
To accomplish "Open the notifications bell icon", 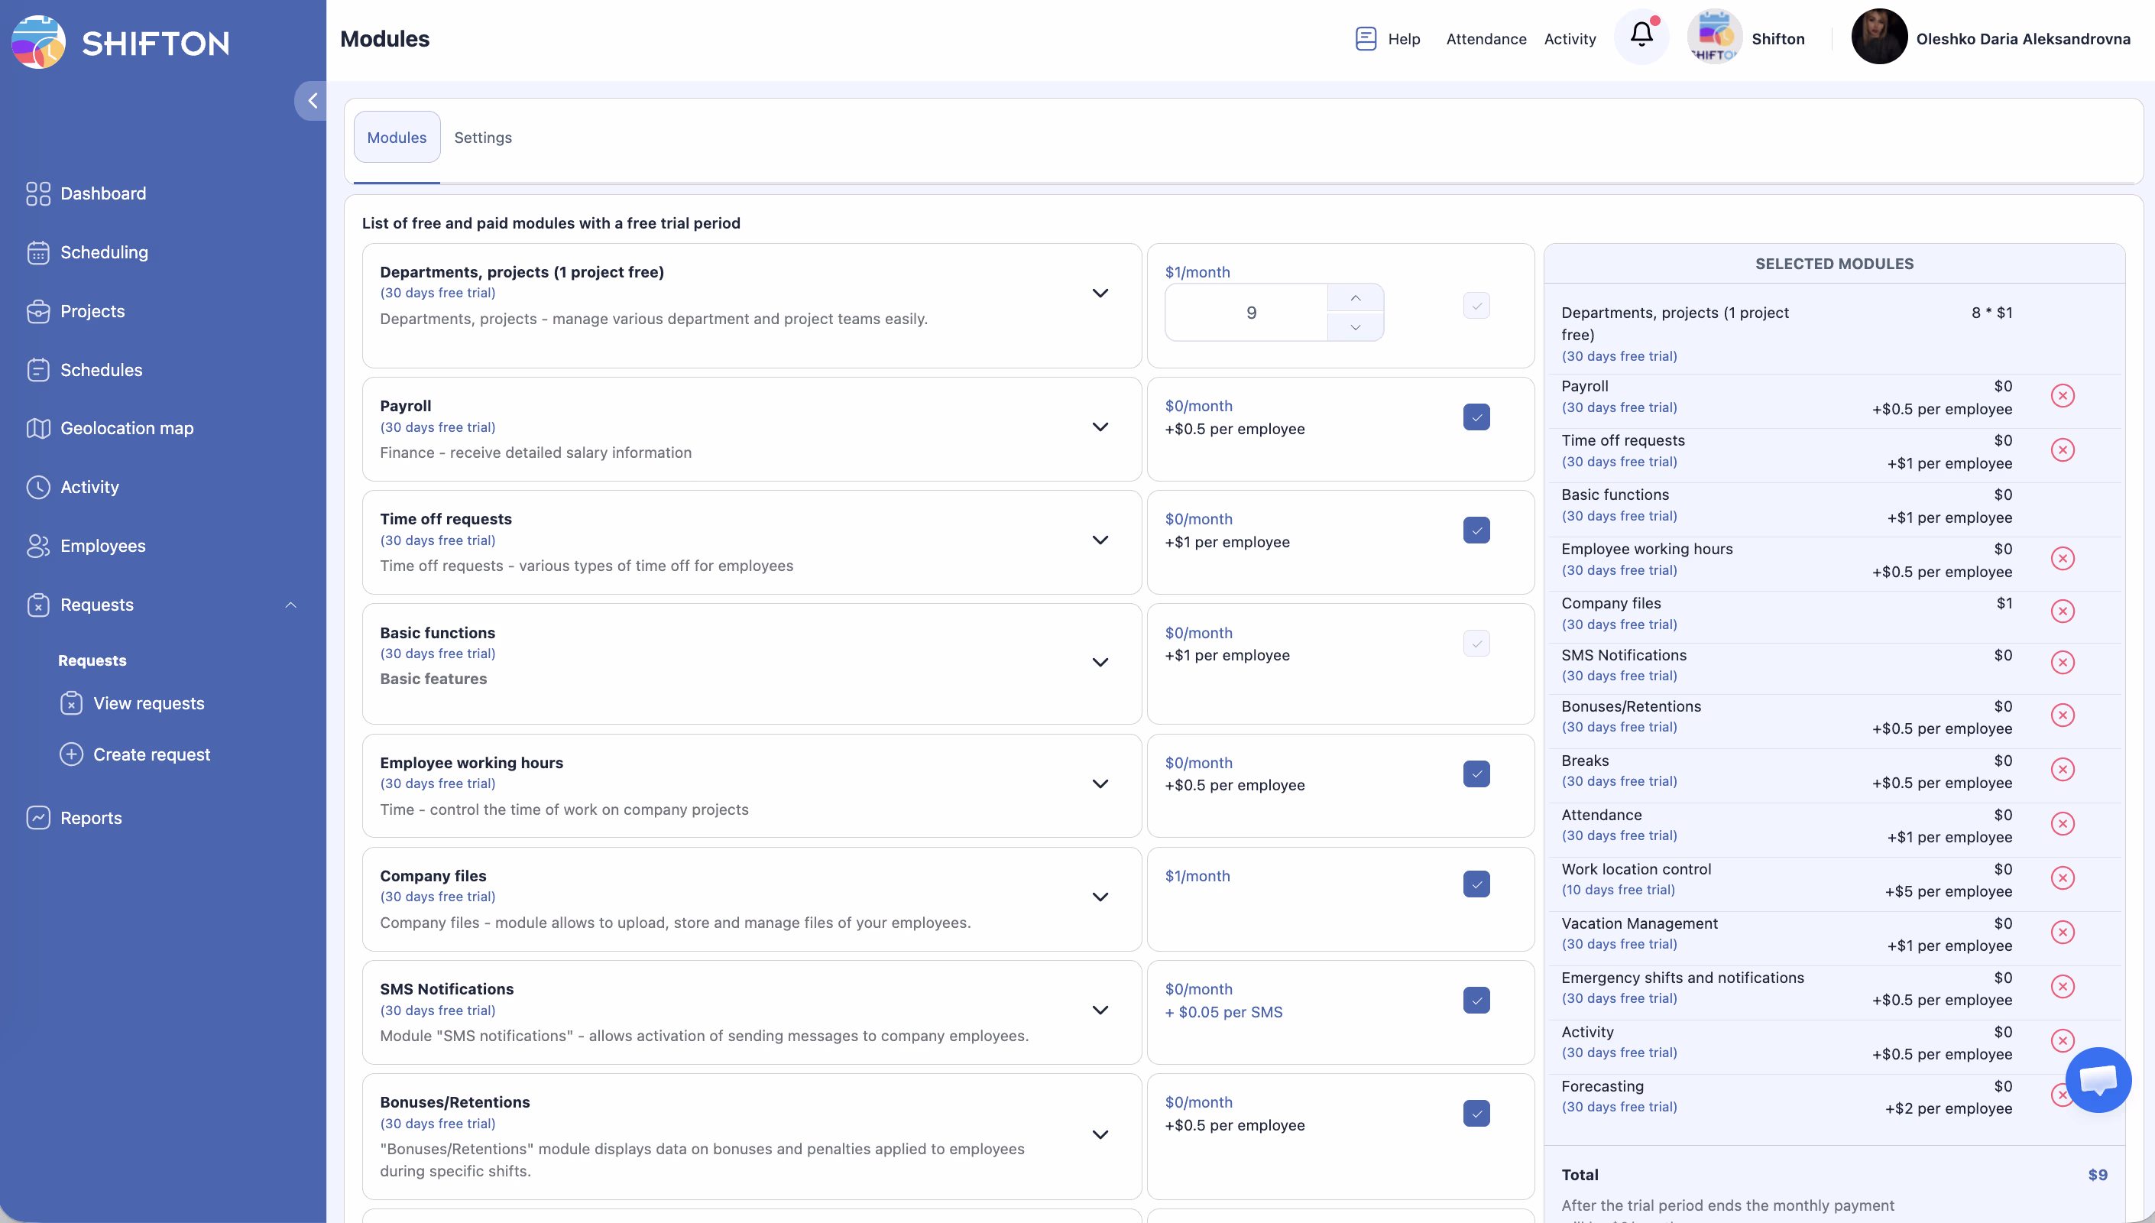I will click(1641, 35).
